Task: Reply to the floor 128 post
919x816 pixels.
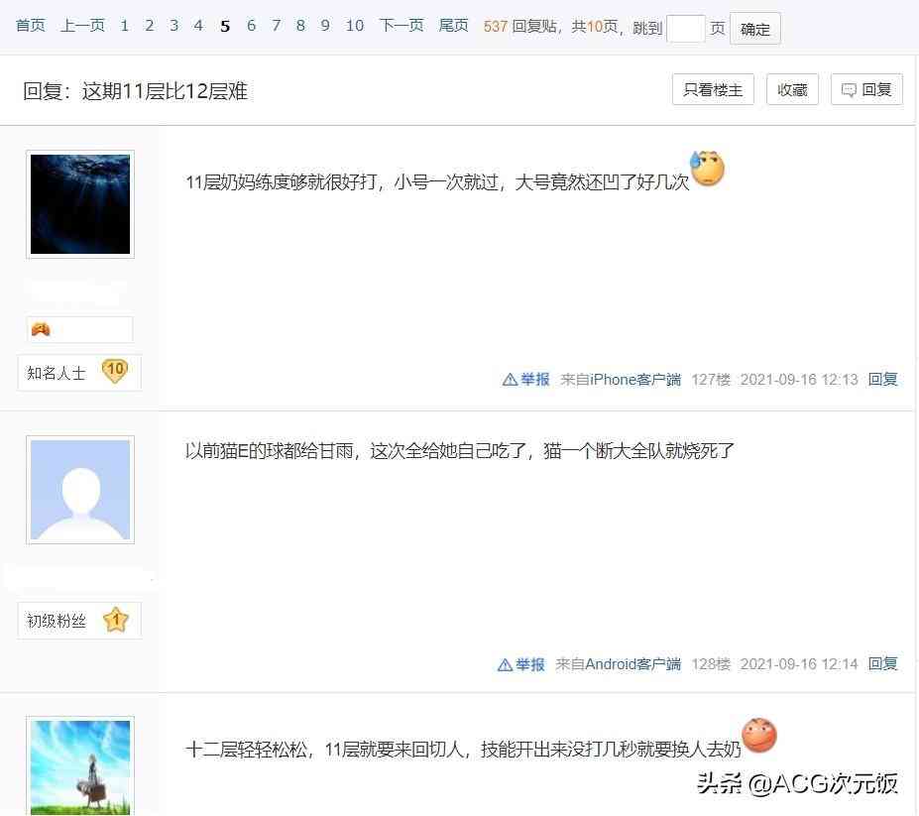Action: (x=882, y=663)
